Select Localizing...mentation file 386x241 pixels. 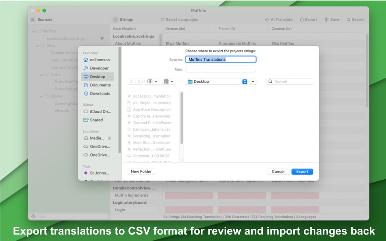[x=152, y=136]
